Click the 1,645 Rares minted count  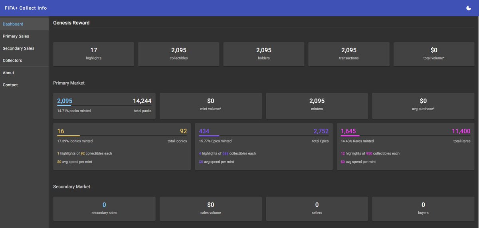(348, 131)
